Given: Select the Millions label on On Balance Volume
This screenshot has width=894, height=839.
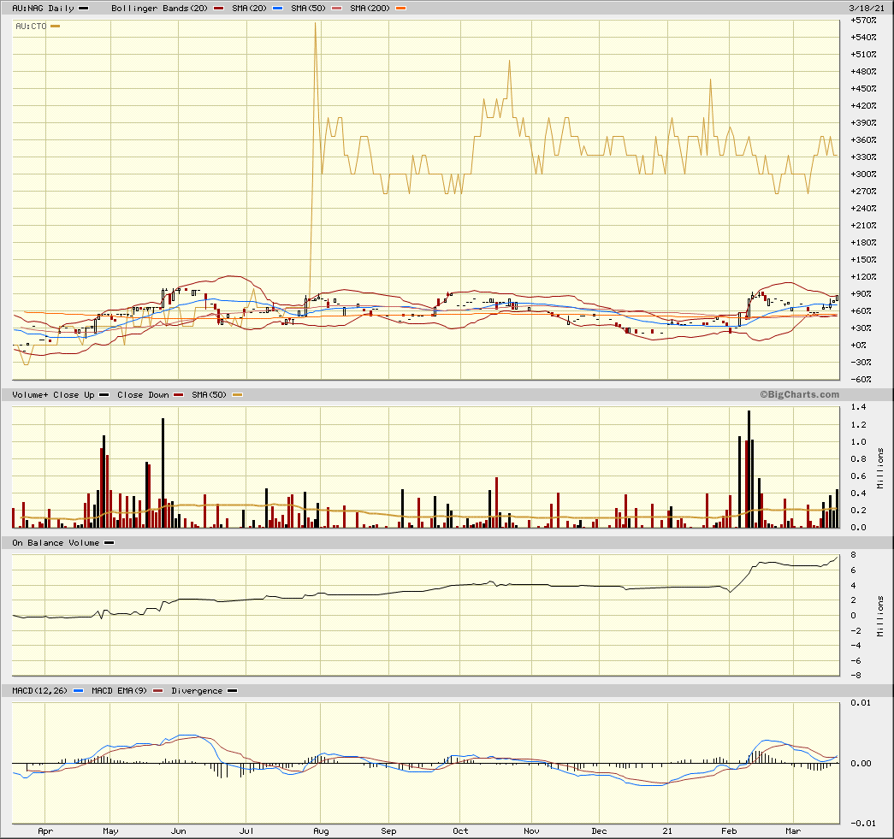Looking at the screenshot, I should click(880, 616).
